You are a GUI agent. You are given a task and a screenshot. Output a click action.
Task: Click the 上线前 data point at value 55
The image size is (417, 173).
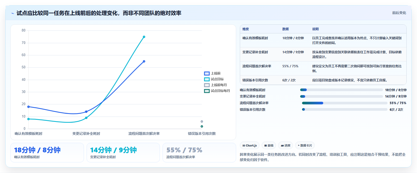144,61
